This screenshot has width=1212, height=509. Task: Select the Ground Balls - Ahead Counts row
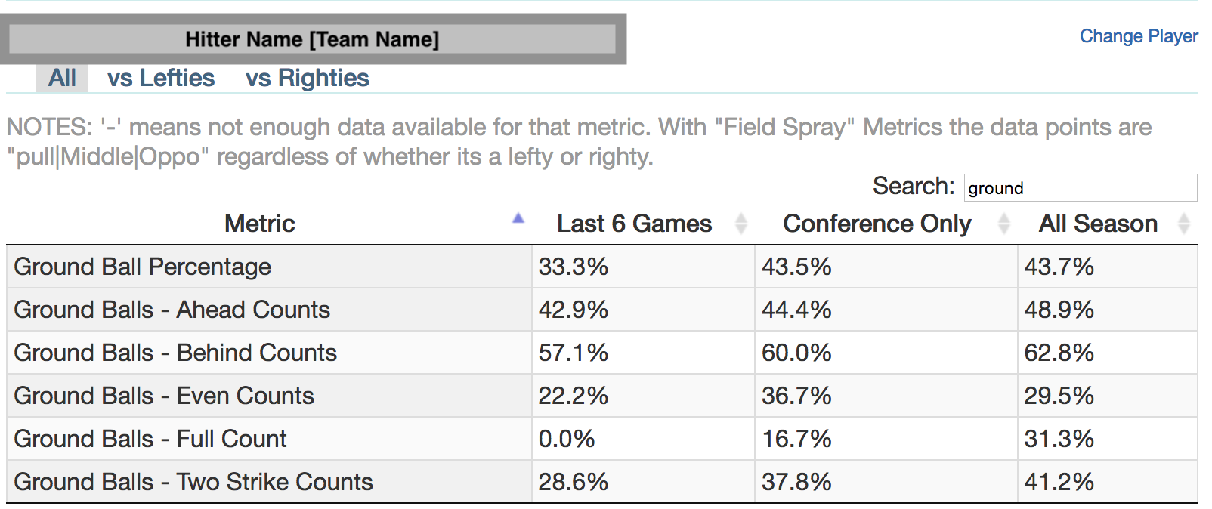click(602, 310)
